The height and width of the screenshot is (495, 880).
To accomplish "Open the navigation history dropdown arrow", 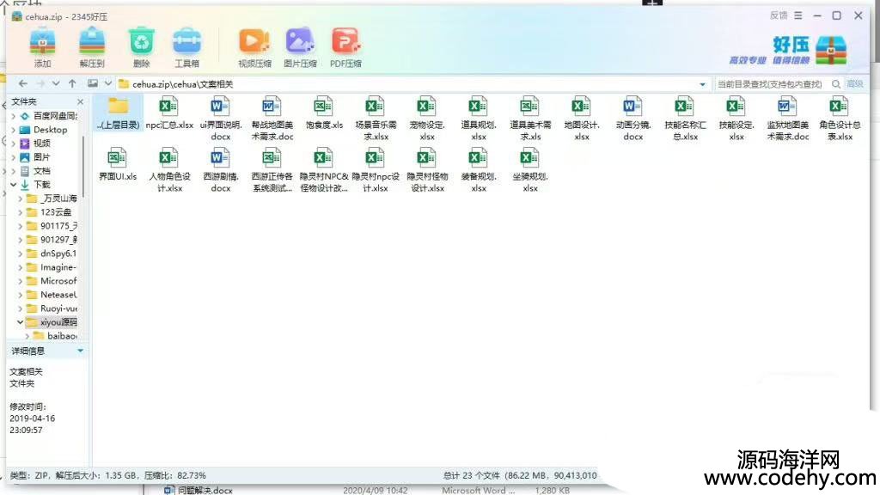I will (x=56, y=83).
